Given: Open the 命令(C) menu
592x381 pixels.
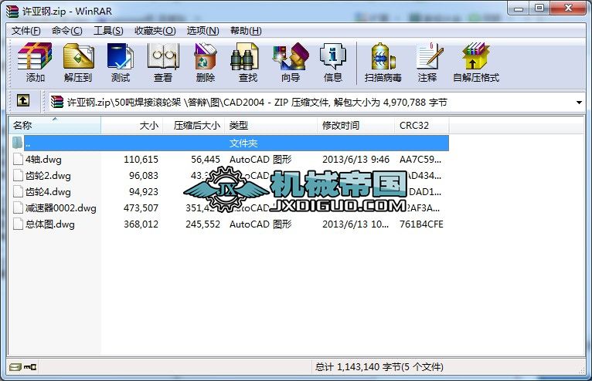Looking at the screenshot, I should (x=66, y=31).
